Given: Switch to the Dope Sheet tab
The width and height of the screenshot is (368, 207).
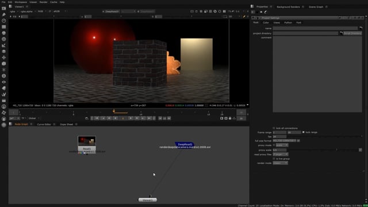Looking at the screenshot, I should coord(67,124).
